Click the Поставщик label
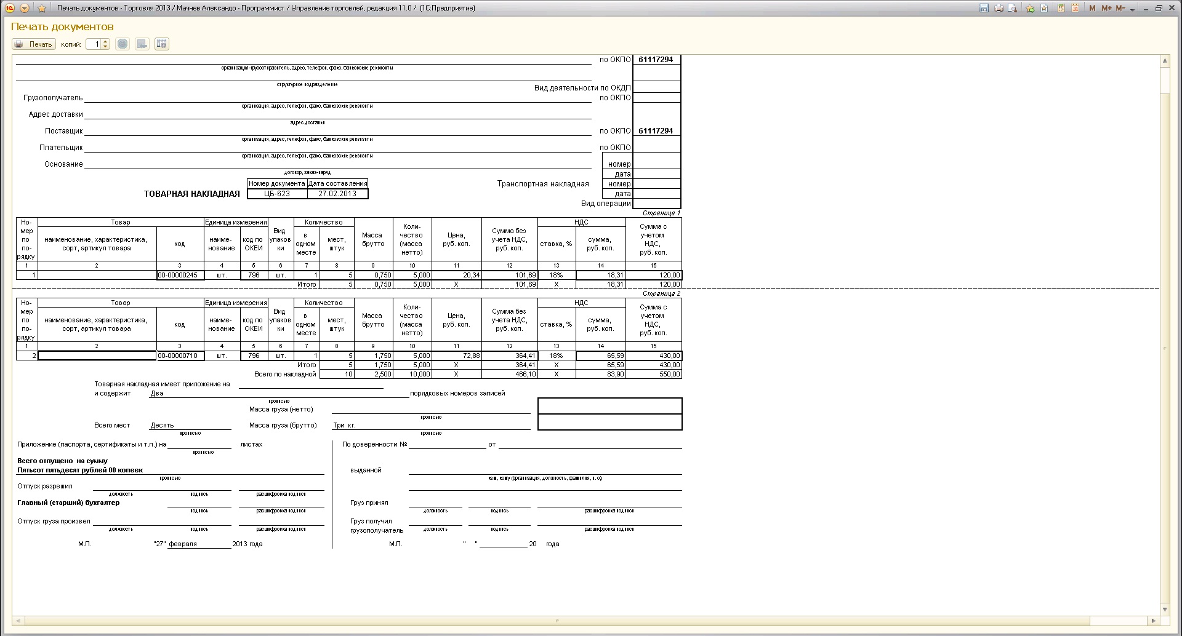 (63, 131)
